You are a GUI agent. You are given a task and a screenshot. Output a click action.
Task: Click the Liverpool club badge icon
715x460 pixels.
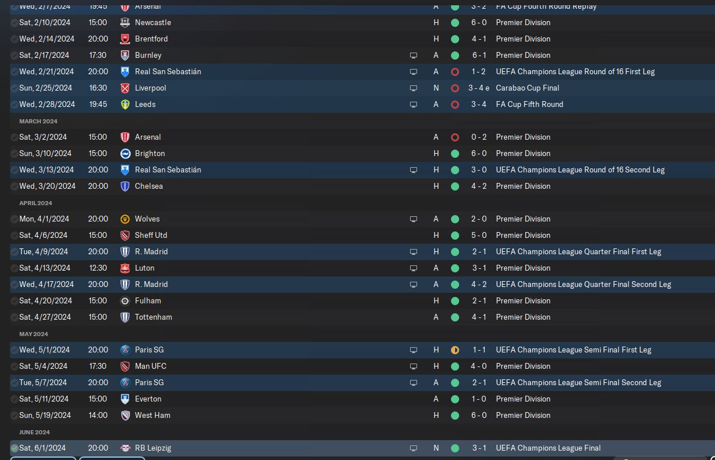124,88
